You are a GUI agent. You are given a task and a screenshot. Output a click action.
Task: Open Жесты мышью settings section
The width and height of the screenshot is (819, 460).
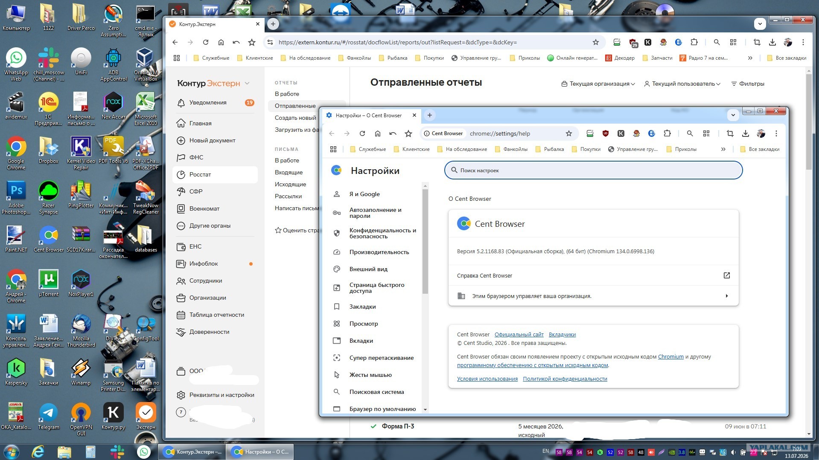point(370,375)
